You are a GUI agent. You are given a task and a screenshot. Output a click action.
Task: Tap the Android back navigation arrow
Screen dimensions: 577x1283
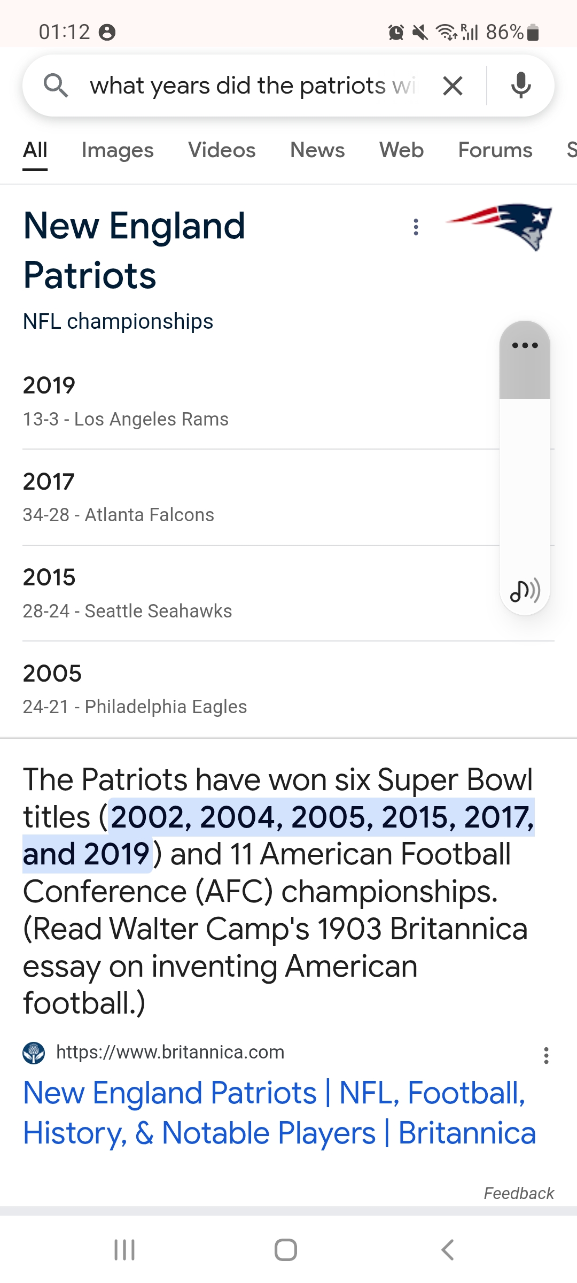click(x=448, y=1250)
